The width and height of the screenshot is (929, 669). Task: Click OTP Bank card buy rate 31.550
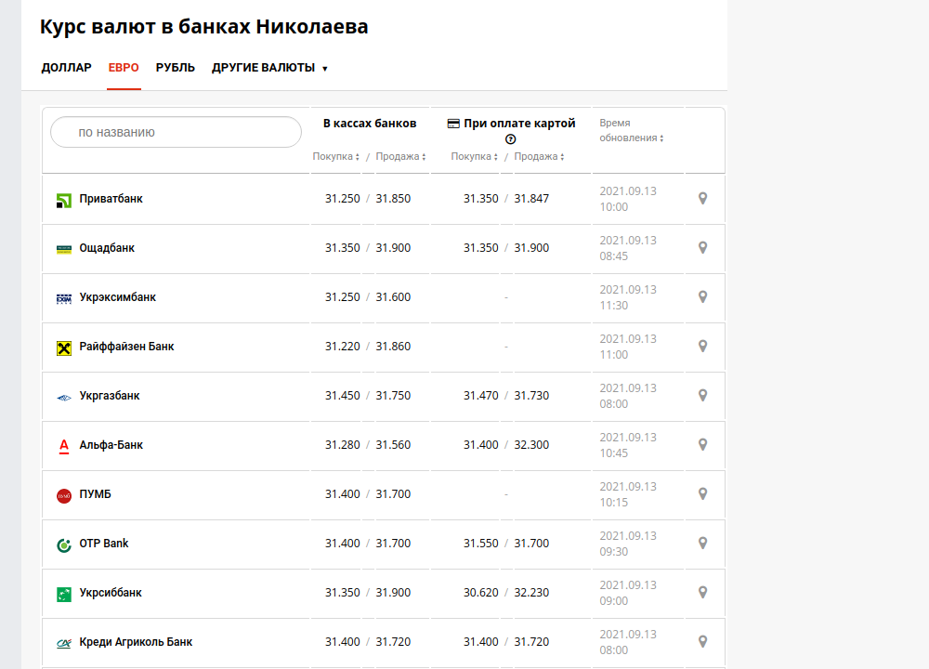tap(481, 543)
